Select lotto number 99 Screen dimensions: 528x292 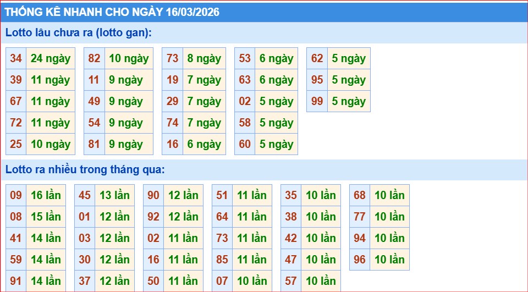[x=317, y=101]
